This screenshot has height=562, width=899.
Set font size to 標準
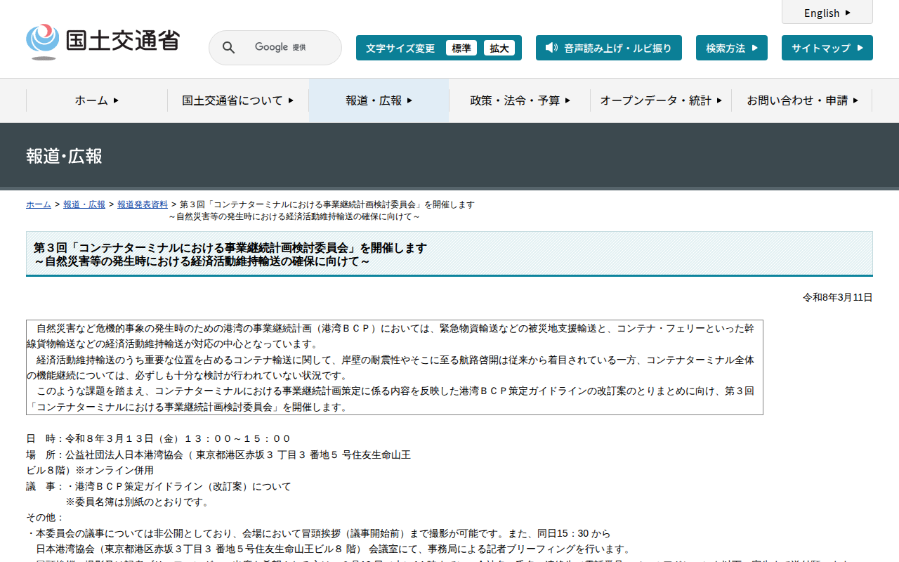click(x=461, y=48)
